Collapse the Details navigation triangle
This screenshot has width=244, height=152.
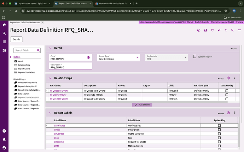point(11,57)
